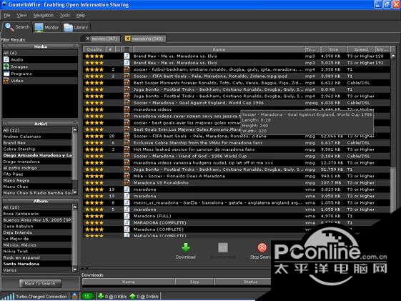Select the Maradona (FULL) result

237,216
